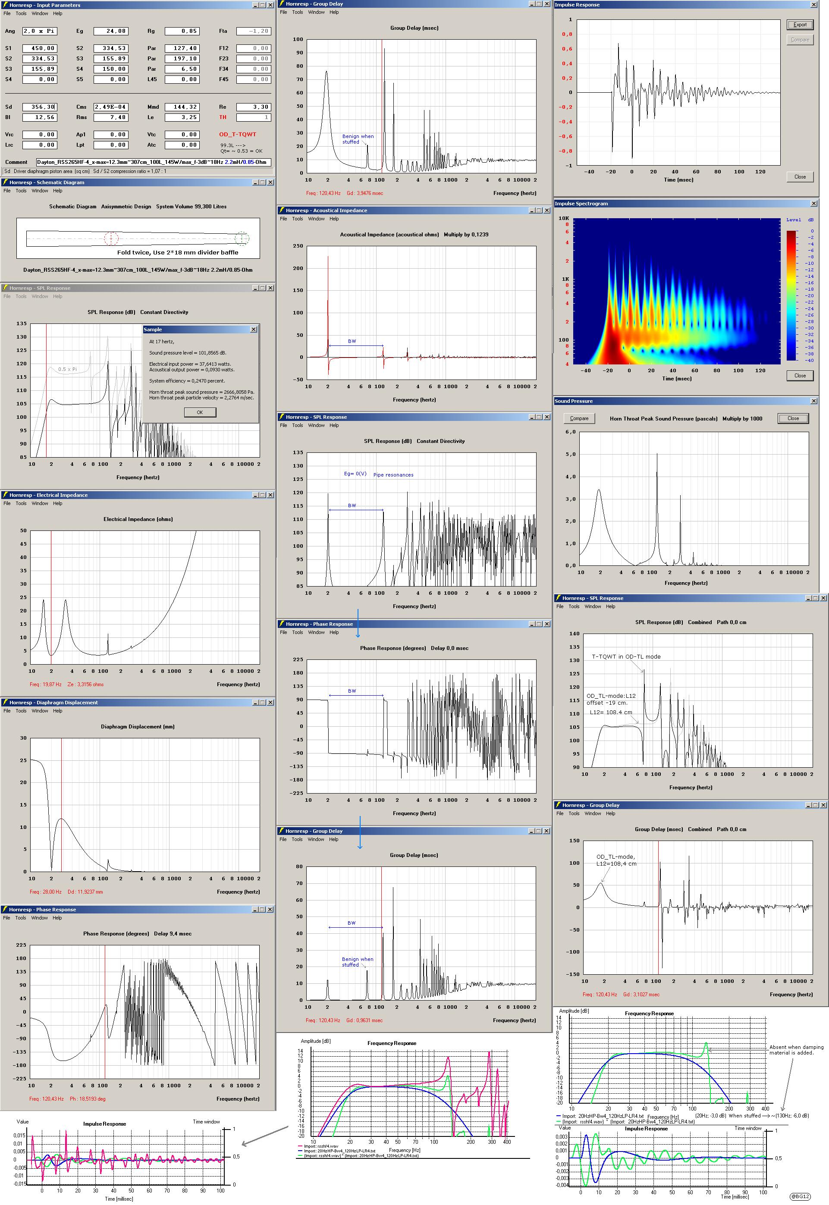The image size is (829, 1205).
Task: Click the Rms field showing 7,48
Action: click(x=111, y=117)
